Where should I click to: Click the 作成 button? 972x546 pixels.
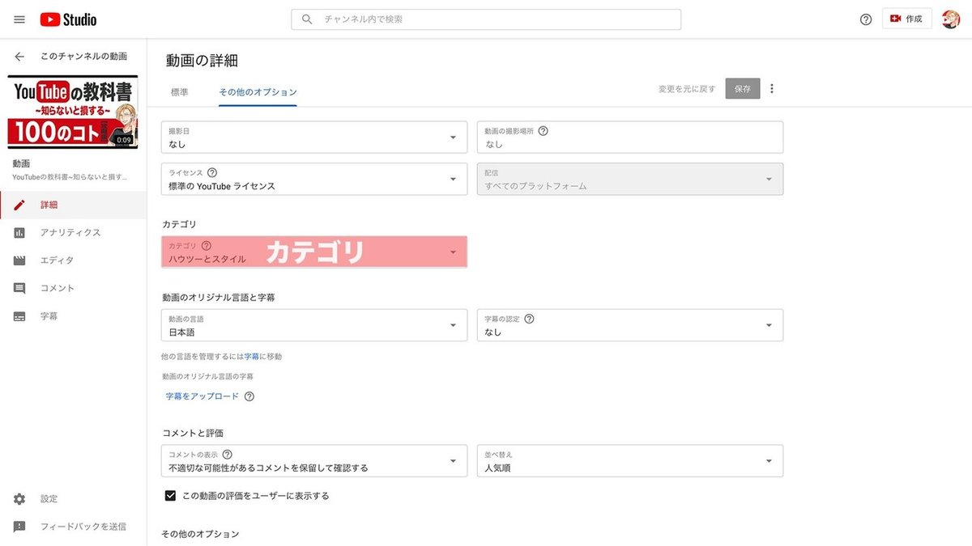[x=906, y=19]
